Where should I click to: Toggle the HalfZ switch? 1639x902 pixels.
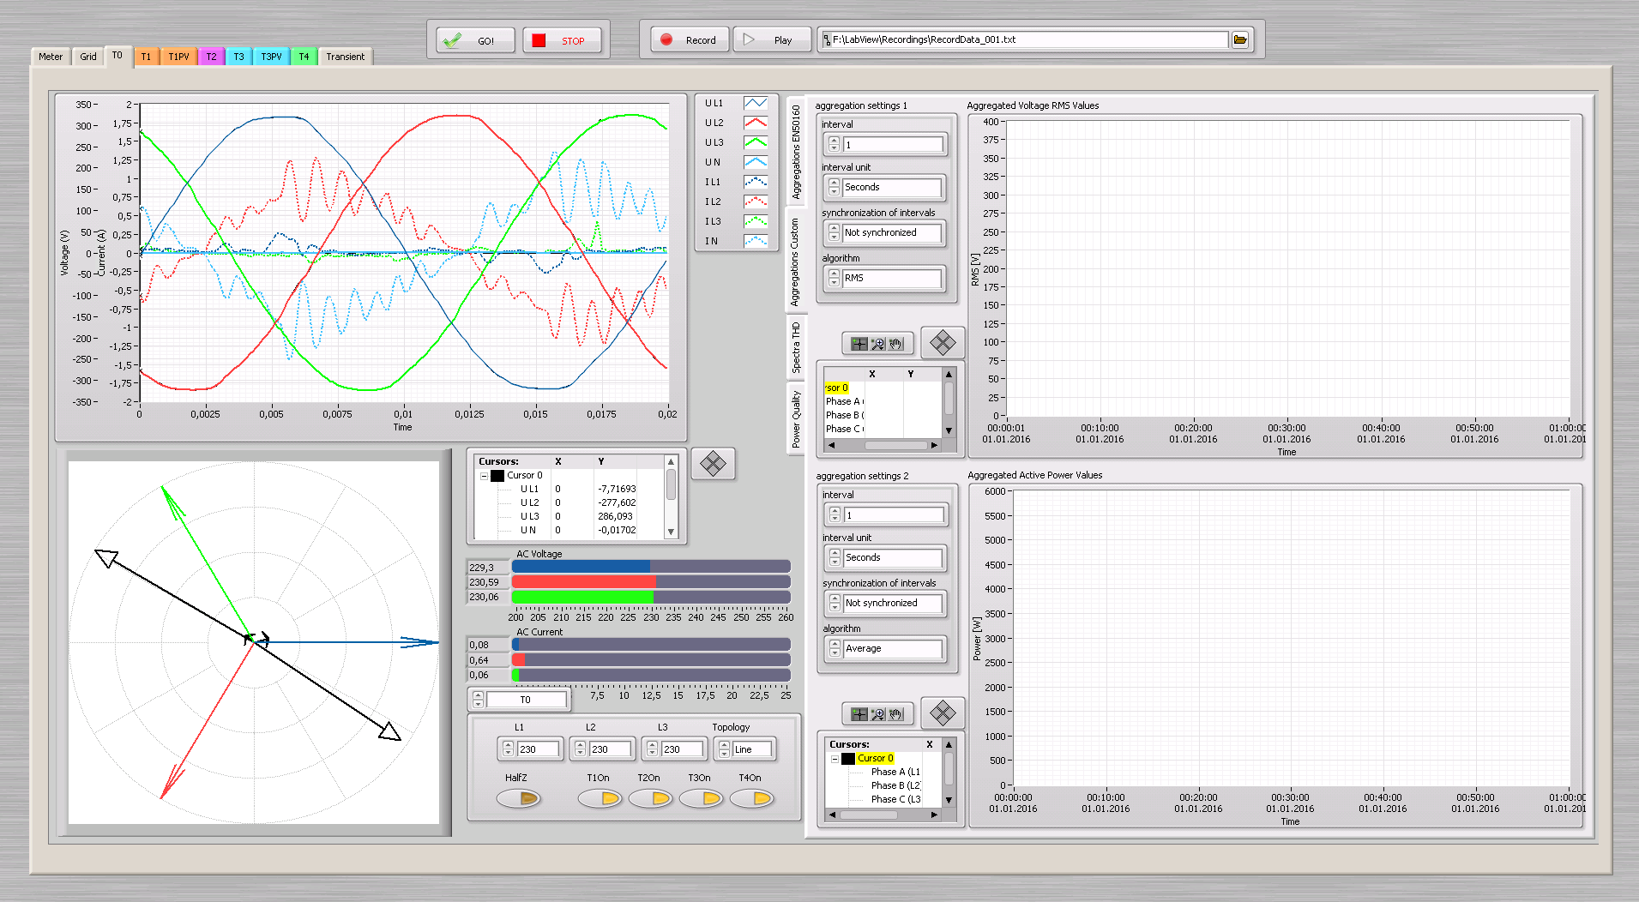[x=519, y=798]
